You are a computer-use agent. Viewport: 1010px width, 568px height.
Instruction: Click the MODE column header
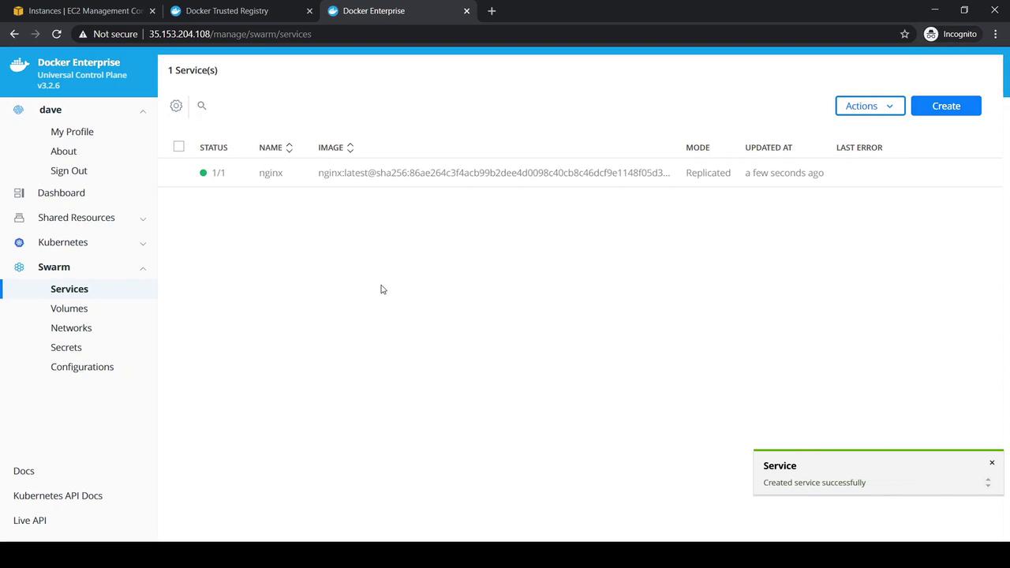[698, 148]
